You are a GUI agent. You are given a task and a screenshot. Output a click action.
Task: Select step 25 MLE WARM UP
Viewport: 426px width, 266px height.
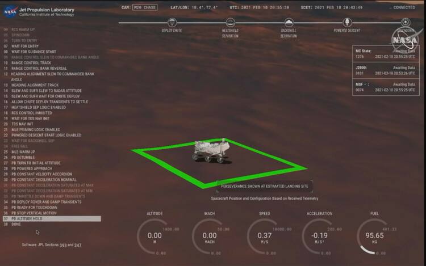[19, 152]
